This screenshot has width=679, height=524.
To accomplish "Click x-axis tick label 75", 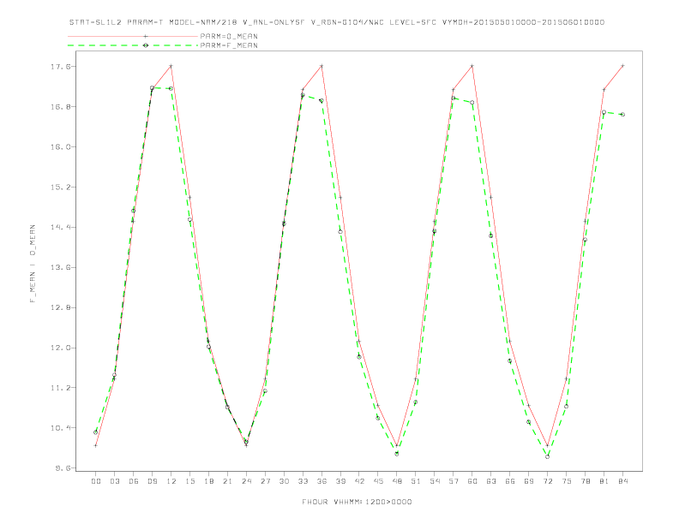I will [x=567, y=481].
